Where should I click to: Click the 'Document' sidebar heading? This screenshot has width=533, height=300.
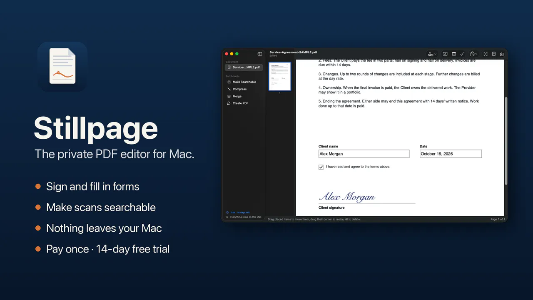[232, 62]
